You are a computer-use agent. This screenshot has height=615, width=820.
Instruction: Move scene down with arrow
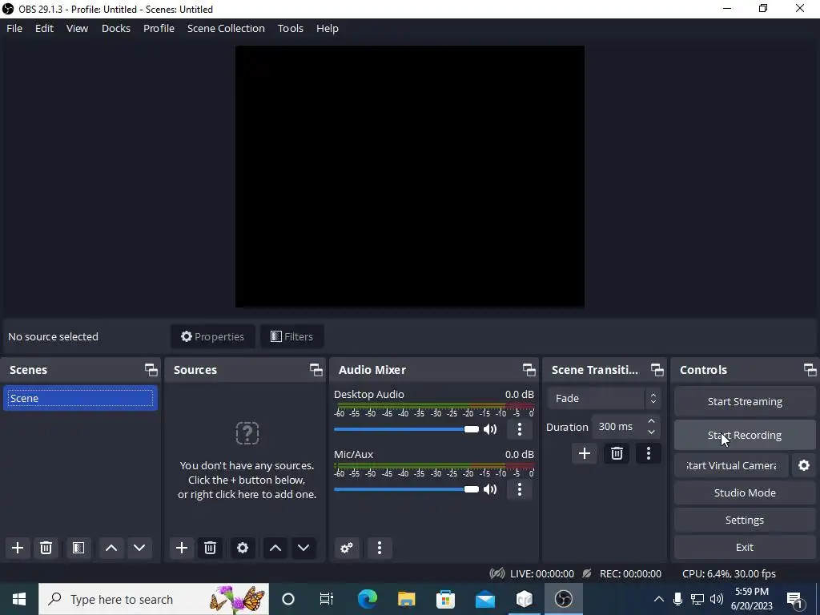139,548
